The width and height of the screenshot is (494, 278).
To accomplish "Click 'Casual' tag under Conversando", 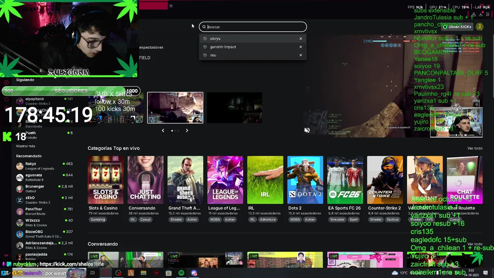I will [145, 220].
